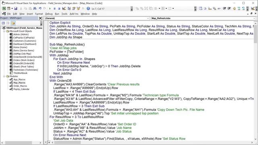Save the project with the floppy icon
Image resolution: width=258 pixels, height=145 pixels.
[x=16, y=8]
